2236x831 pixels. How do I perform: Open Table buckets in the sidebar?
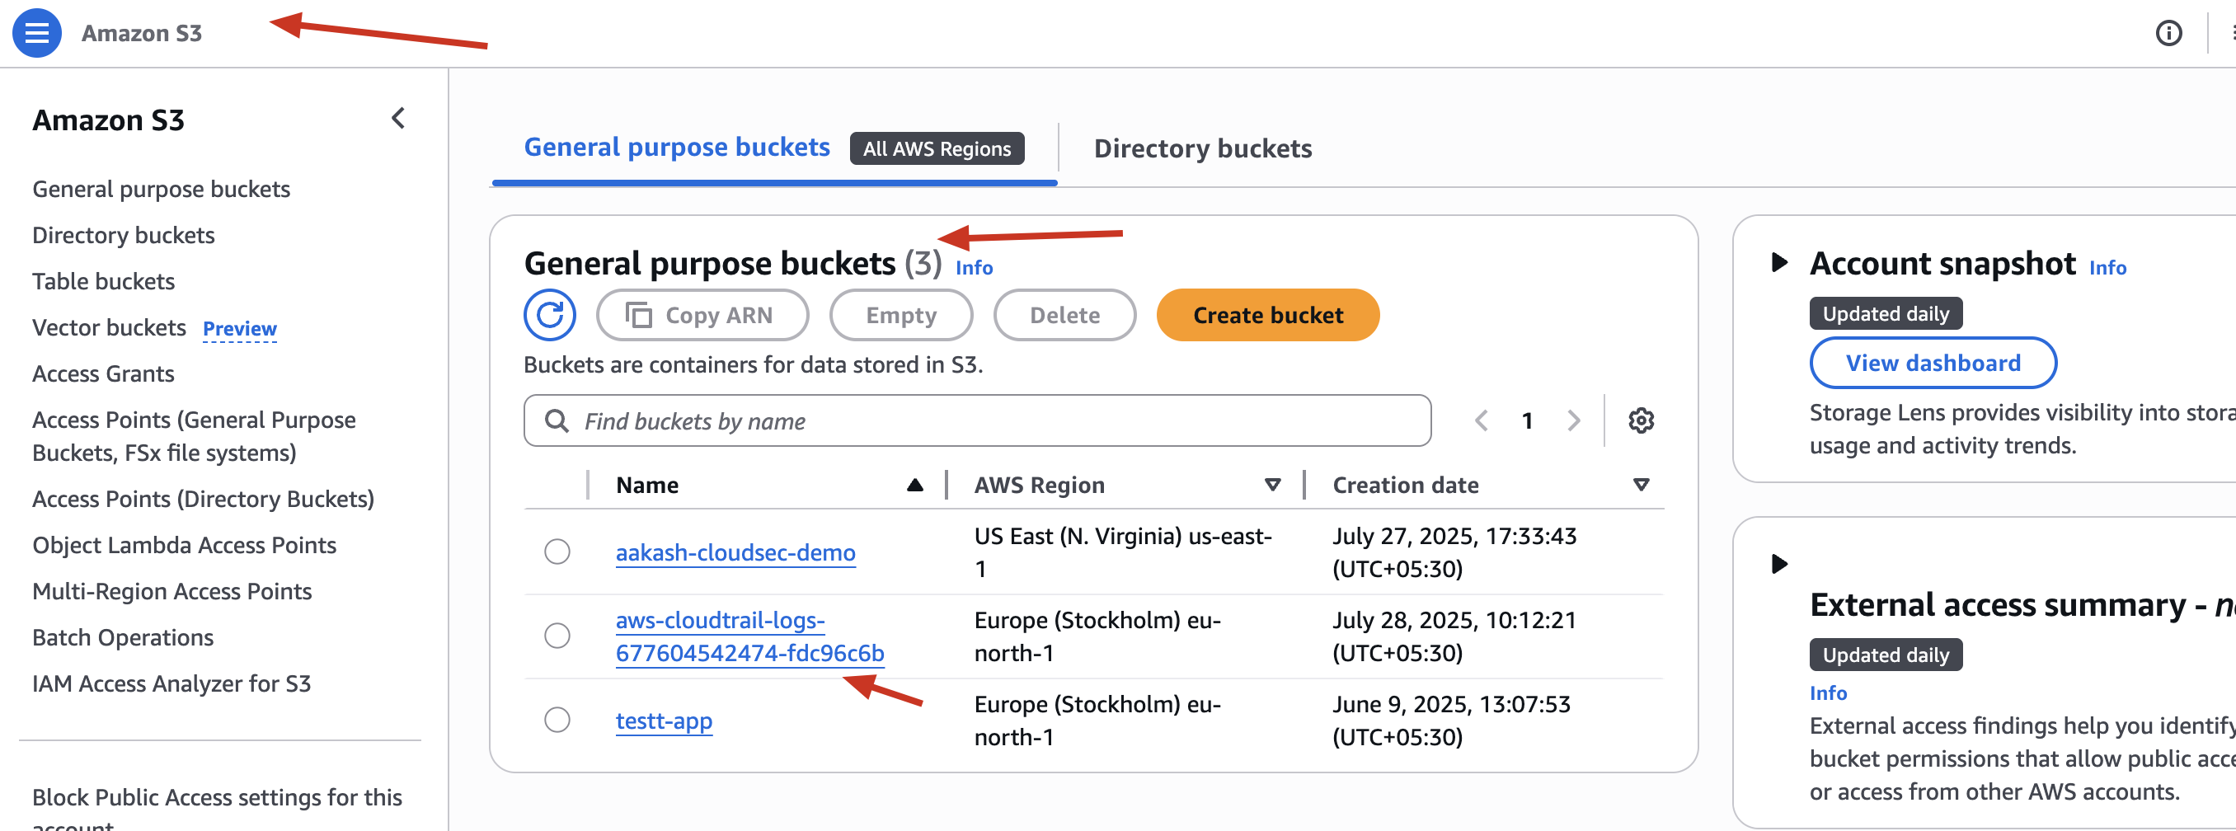pyautogui.click(x=103, y=281)
